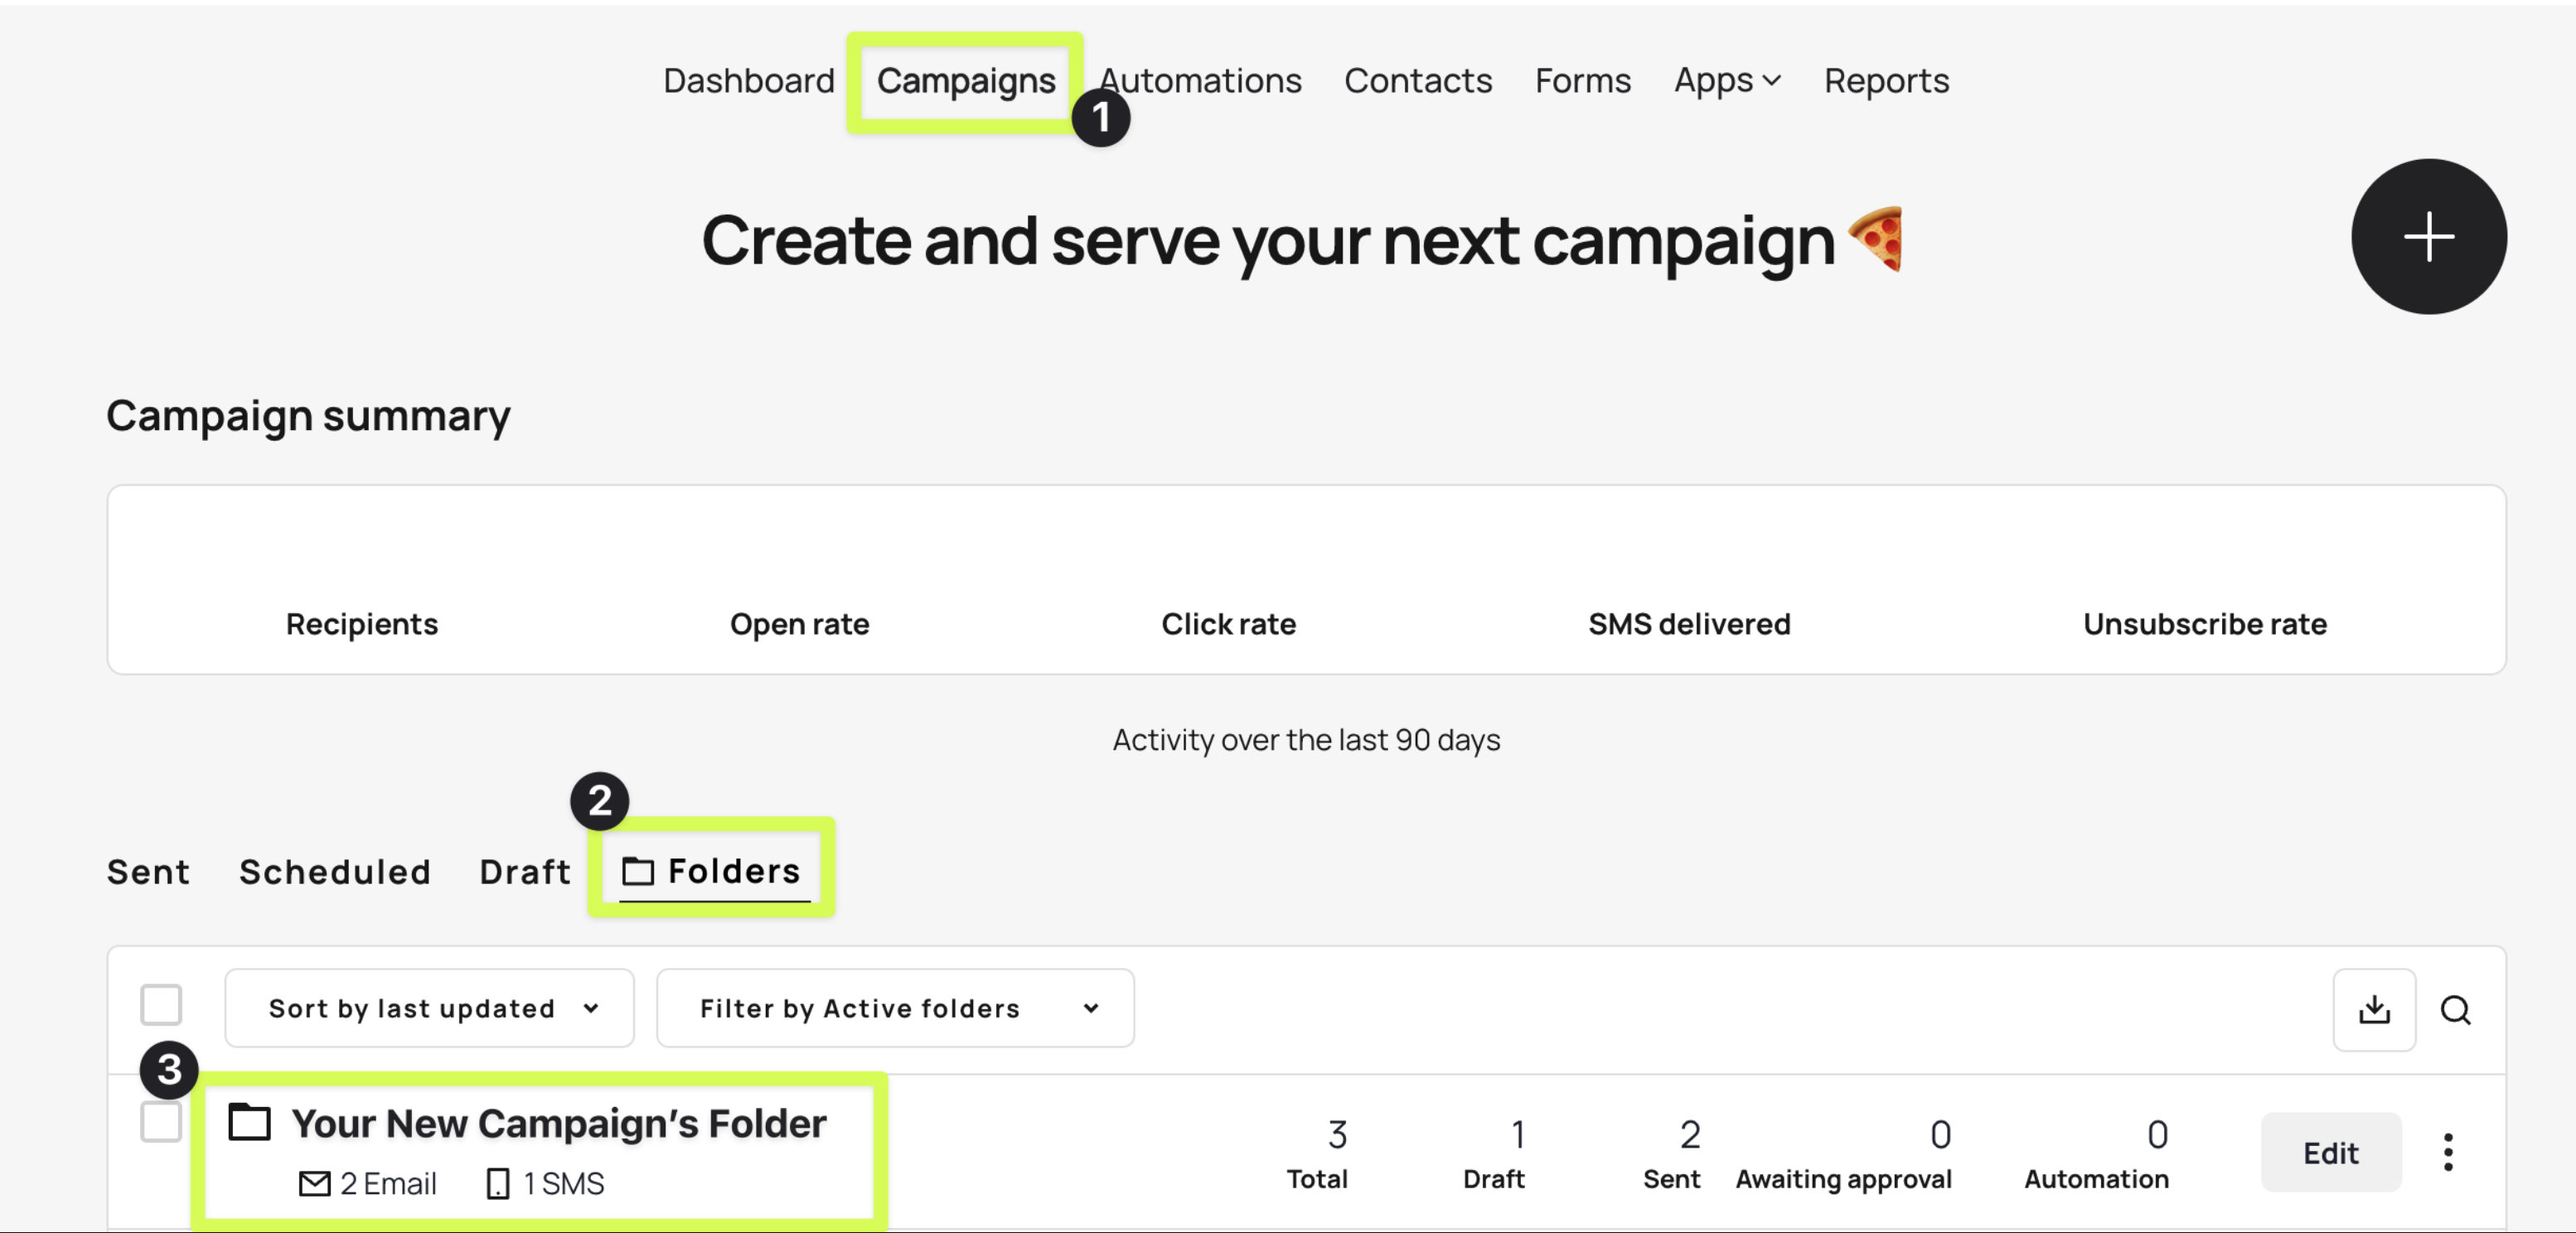Click folder icon beside Your New Campaign's Folder
The width and height of the screenshot is (2576, 1233).
pyautogui.click(x=249, y=1122)
